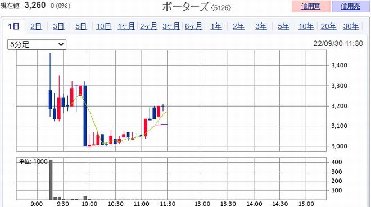Click the stock code (5126) text
The width and height of the screenshot is (371, 207).
pyautogui.click(x=221, y=8)
